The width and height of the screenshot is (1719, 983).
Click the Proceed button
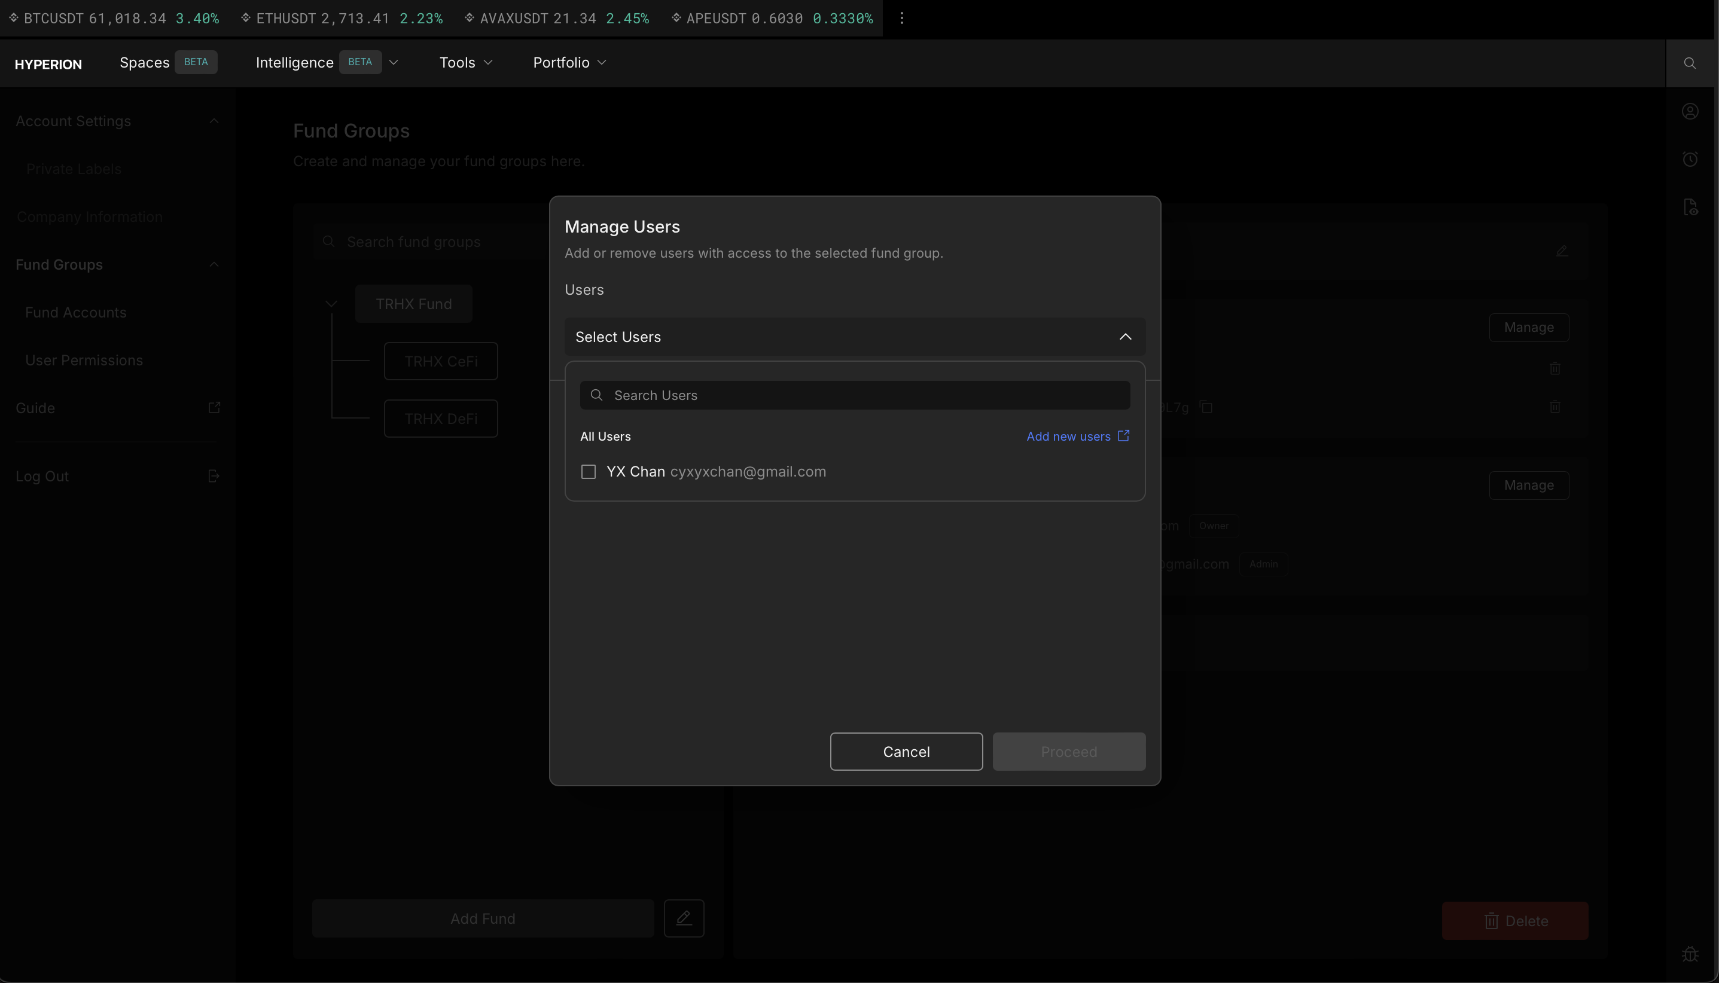(x=1068, y=752)
